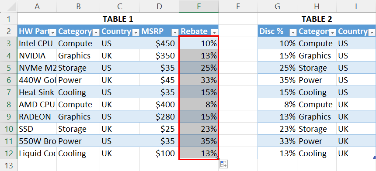Click the 33% Rebate cell
Viewport: 376px width, 171px height.
[198, 80]
